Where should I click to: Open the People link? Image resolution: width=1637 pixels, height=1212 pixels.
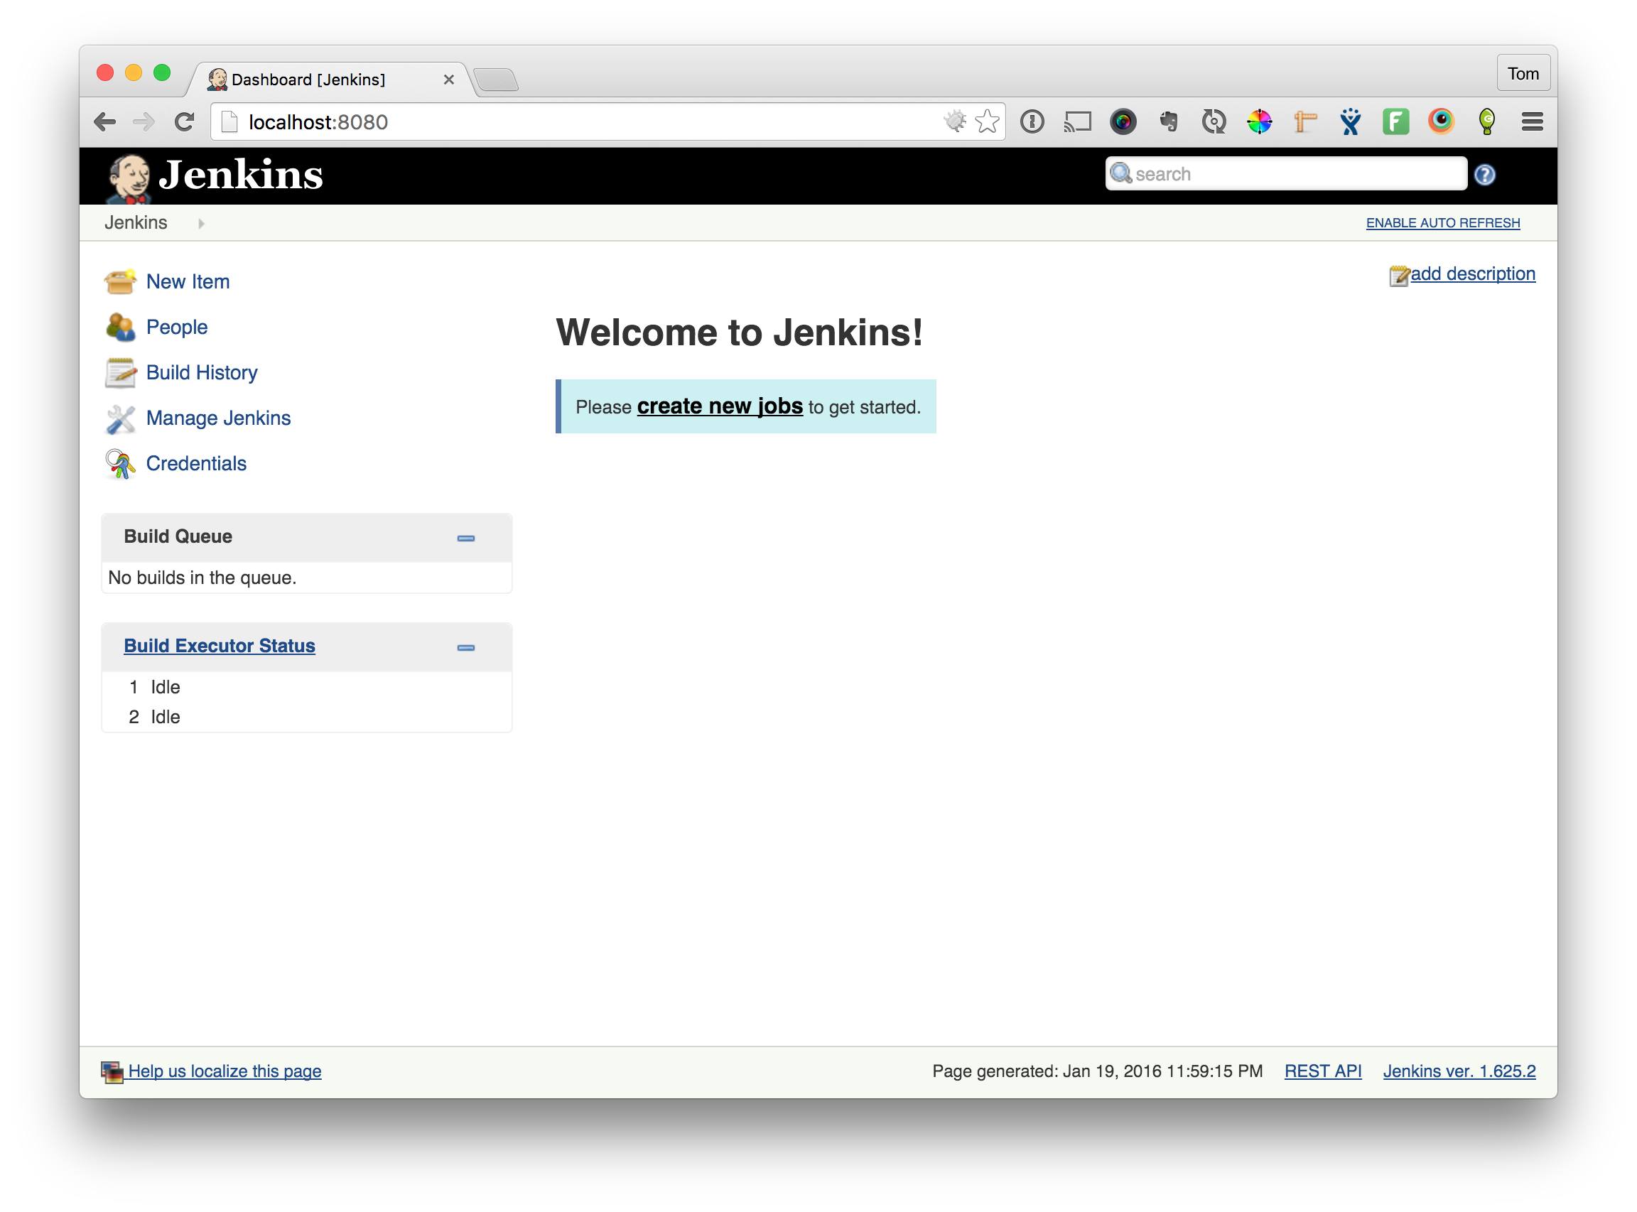(177, 328)
